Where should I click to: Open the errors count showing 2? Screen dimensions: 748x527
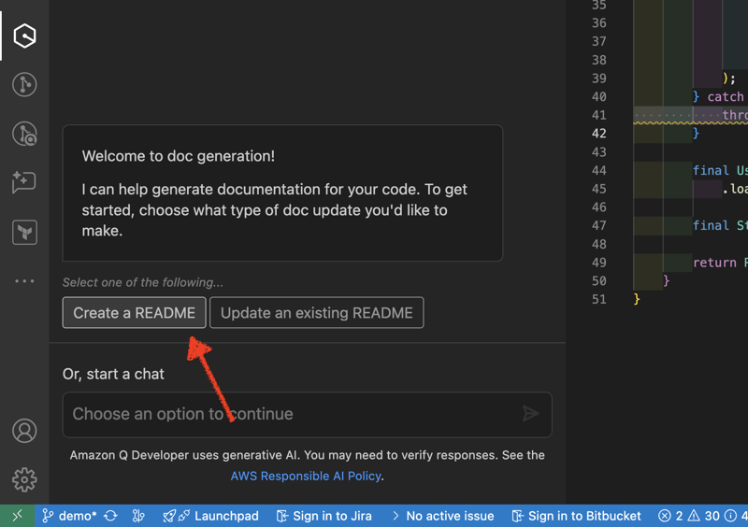(x=670, y=516)
